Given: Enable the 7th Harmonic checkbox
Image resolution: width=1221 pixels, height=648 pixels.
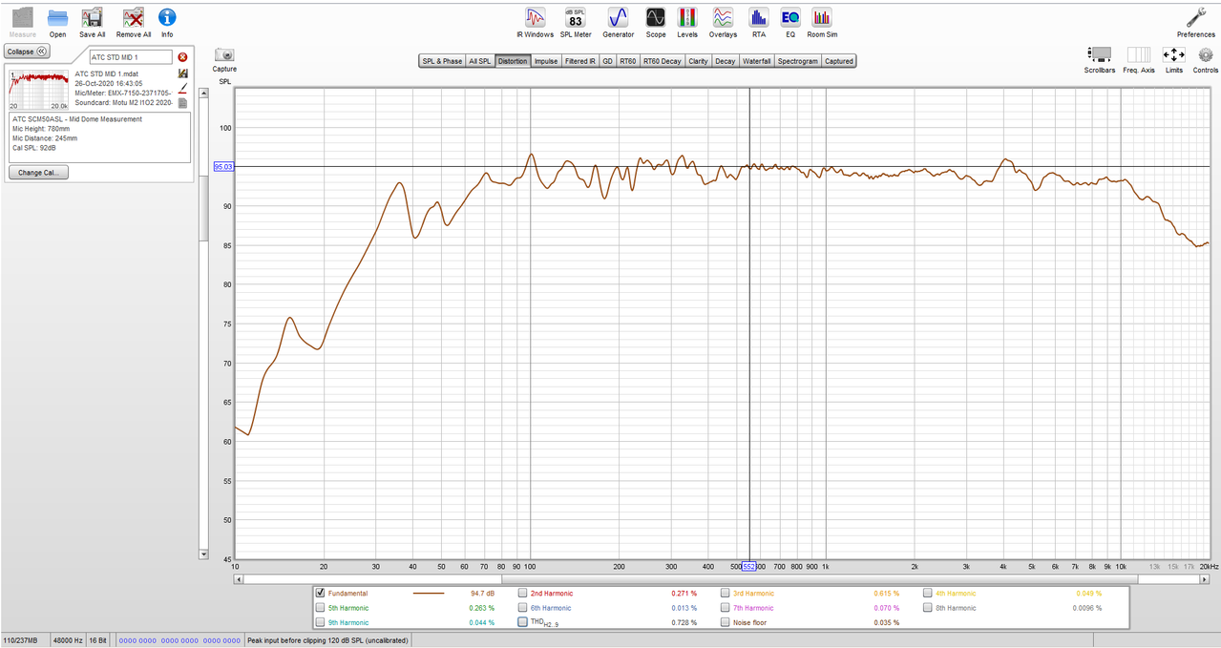Looking at the screenshot, I should pyautogui.click(x=726, y=607).
